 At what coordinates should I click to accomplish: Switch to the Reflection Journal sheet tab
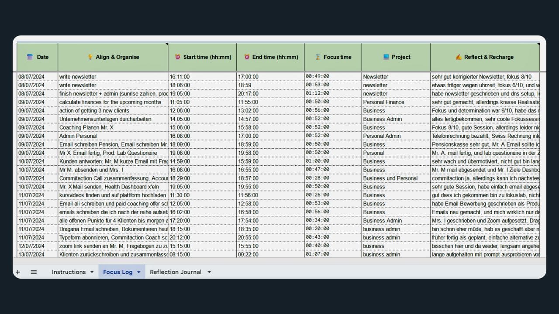pos(176,272)
